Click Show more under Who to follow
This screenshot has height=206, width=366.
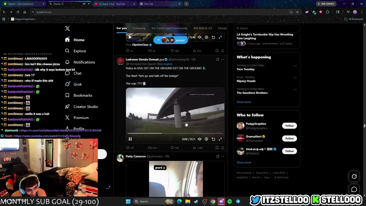(x=244, y=162)
